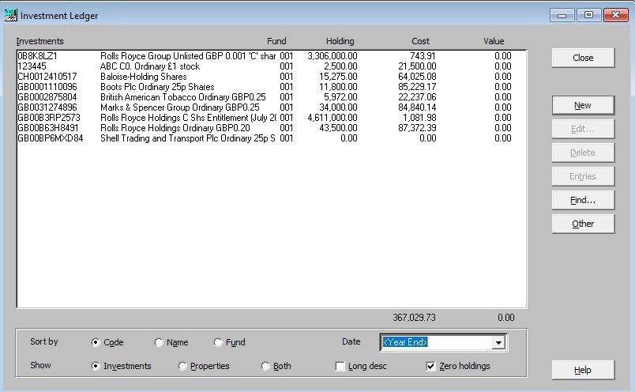Click cost value 64,025.08
This screenshot has height=392, width=635.
point(417,77)
